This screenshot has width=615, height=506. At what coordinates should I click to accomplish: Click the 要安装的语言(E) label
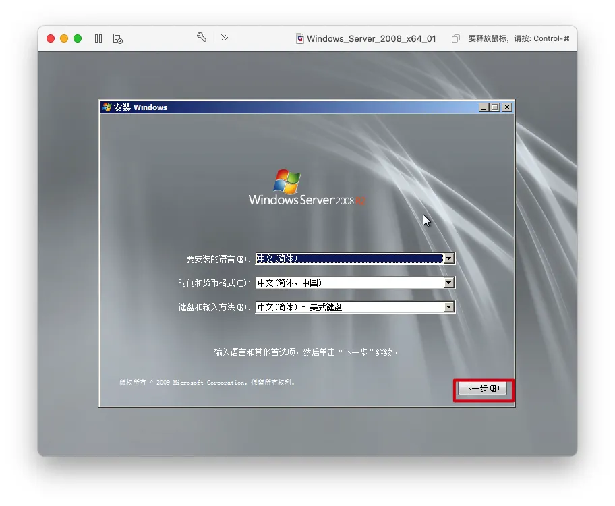pyautogui.click(x=218, y=259)
